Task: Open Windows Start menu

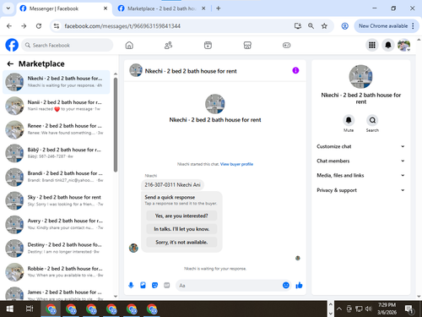Action: [x=10, y=309]
